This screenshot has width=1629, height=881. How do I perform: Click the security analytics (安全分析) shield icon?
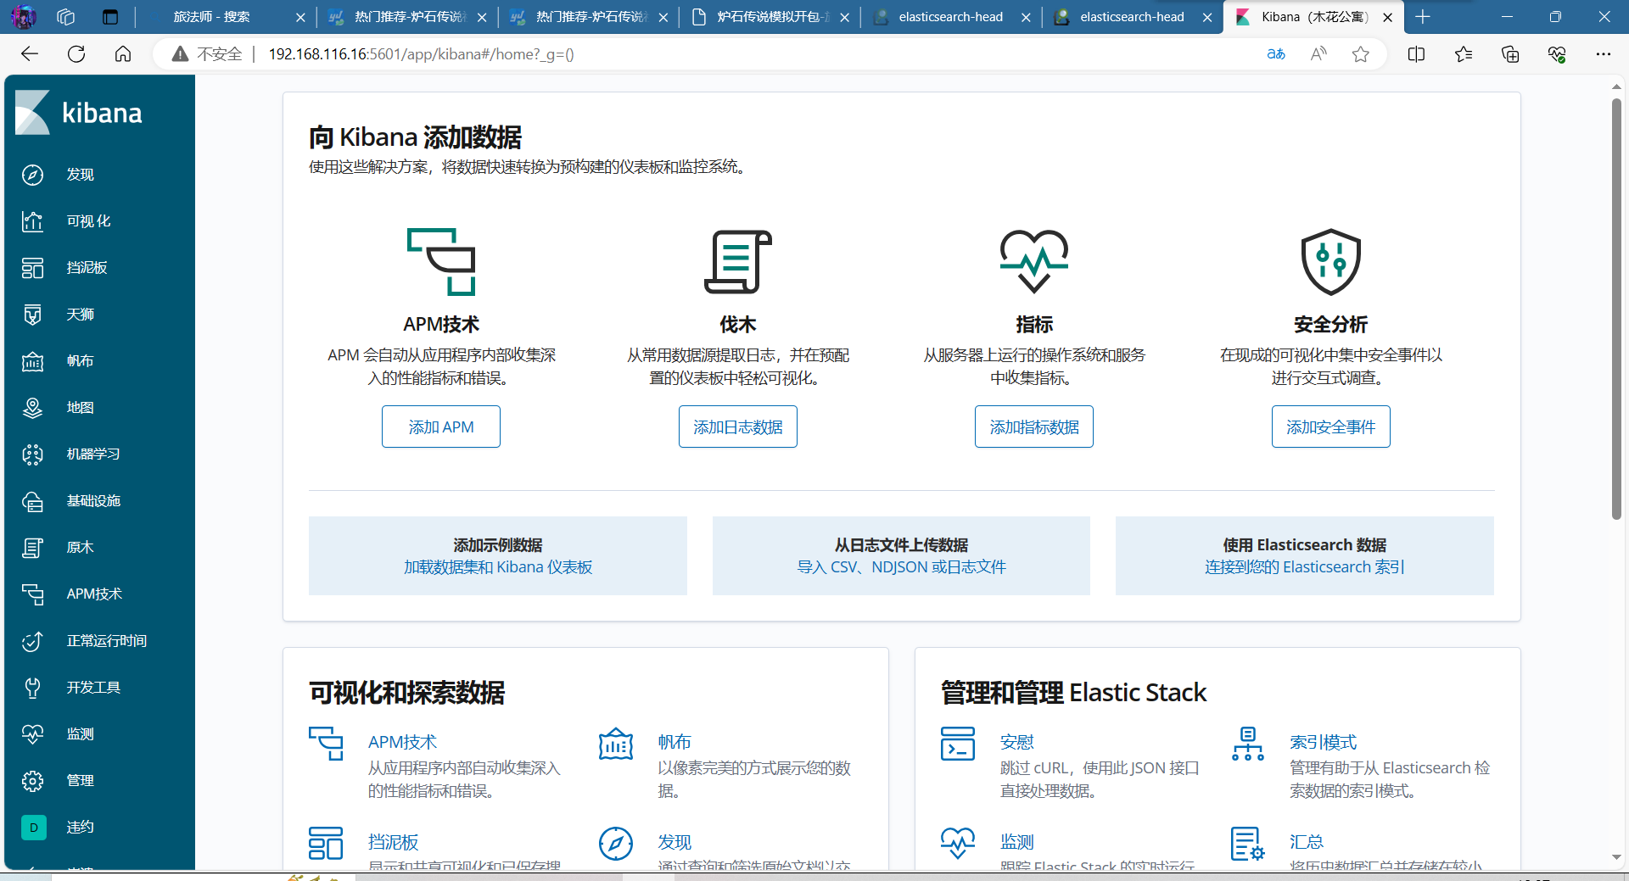click(x=1330, y=262)
